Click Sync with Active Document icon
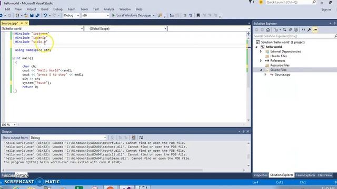The image size is (337, 189). pyautogui.click(x=284, y=30)
